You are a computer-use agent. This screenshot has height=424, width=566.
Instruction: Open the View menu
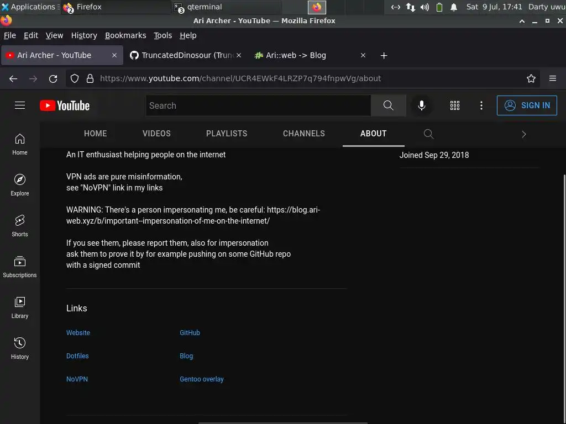pyautogui.click(x=55, y=35)
